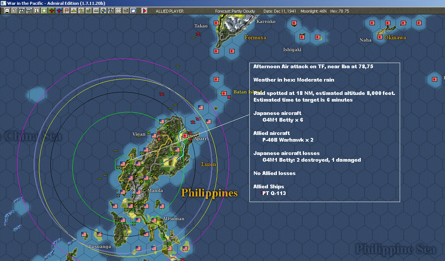The width and height of the screenshot is (445, 261).
Task: Click the Betty 2 destroyed, 1 damaged line
Action: click(312, 160)
